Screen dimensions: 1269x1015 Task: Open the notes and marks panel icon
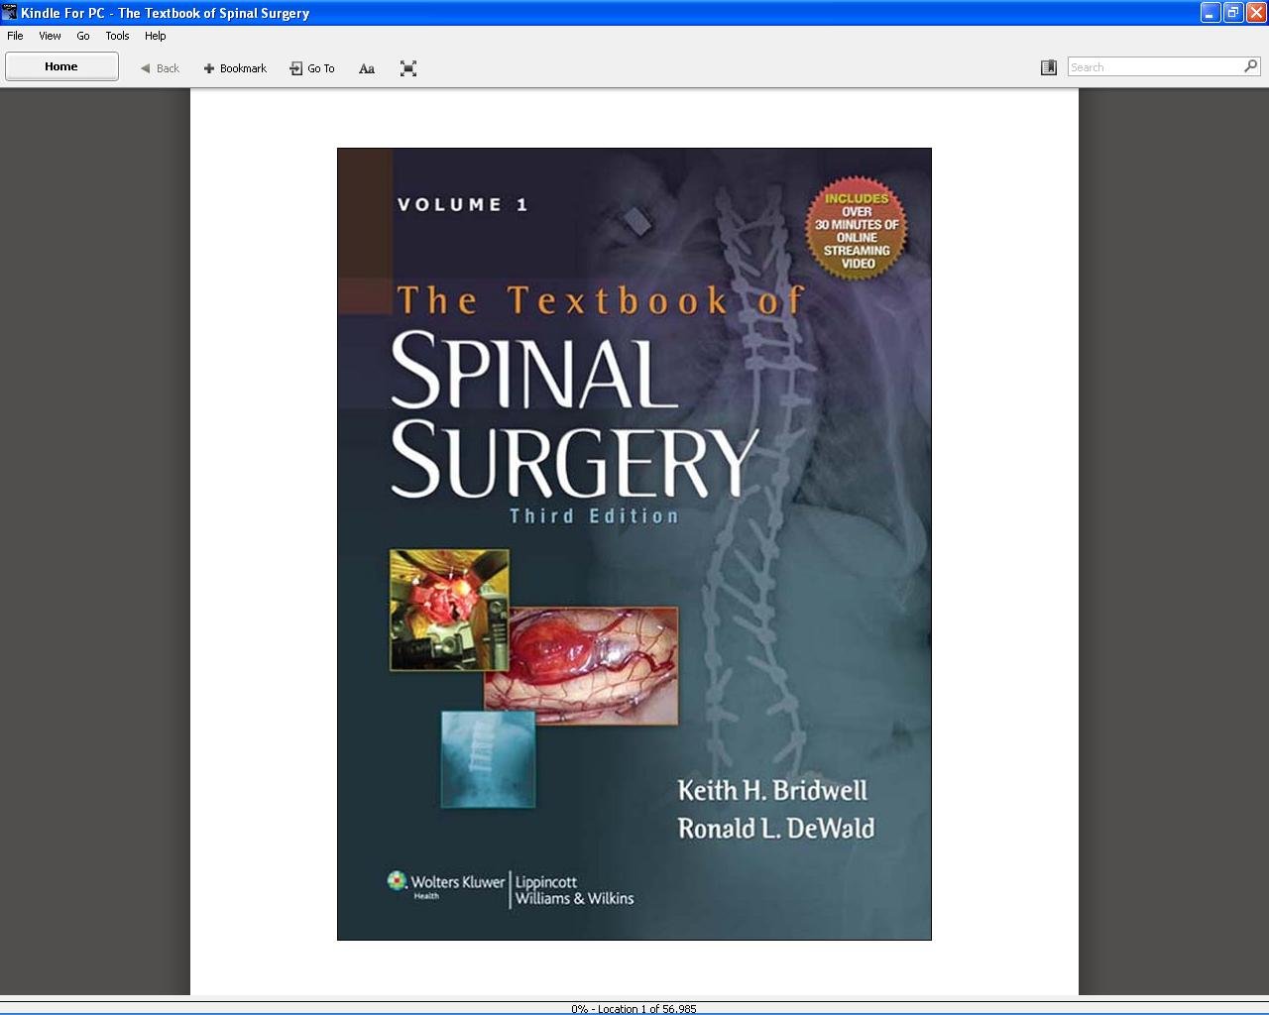[1049, 67]
